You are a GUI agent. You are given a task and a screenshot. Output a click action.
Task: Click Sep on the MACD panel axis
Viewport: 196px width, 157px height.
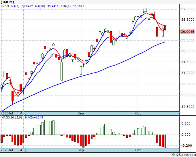pyautogui.click(x=81, y=150)
